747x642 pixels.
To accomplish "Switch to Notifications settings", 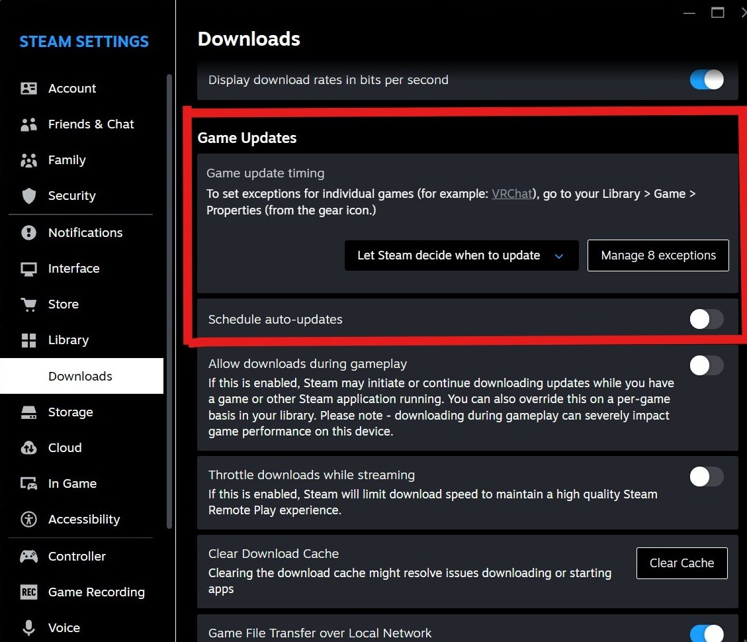I will click(85, 232).
